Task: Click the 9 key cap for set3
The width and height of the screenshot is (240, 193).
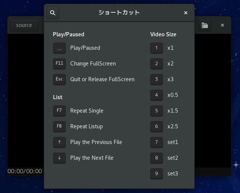Action: 157,174
